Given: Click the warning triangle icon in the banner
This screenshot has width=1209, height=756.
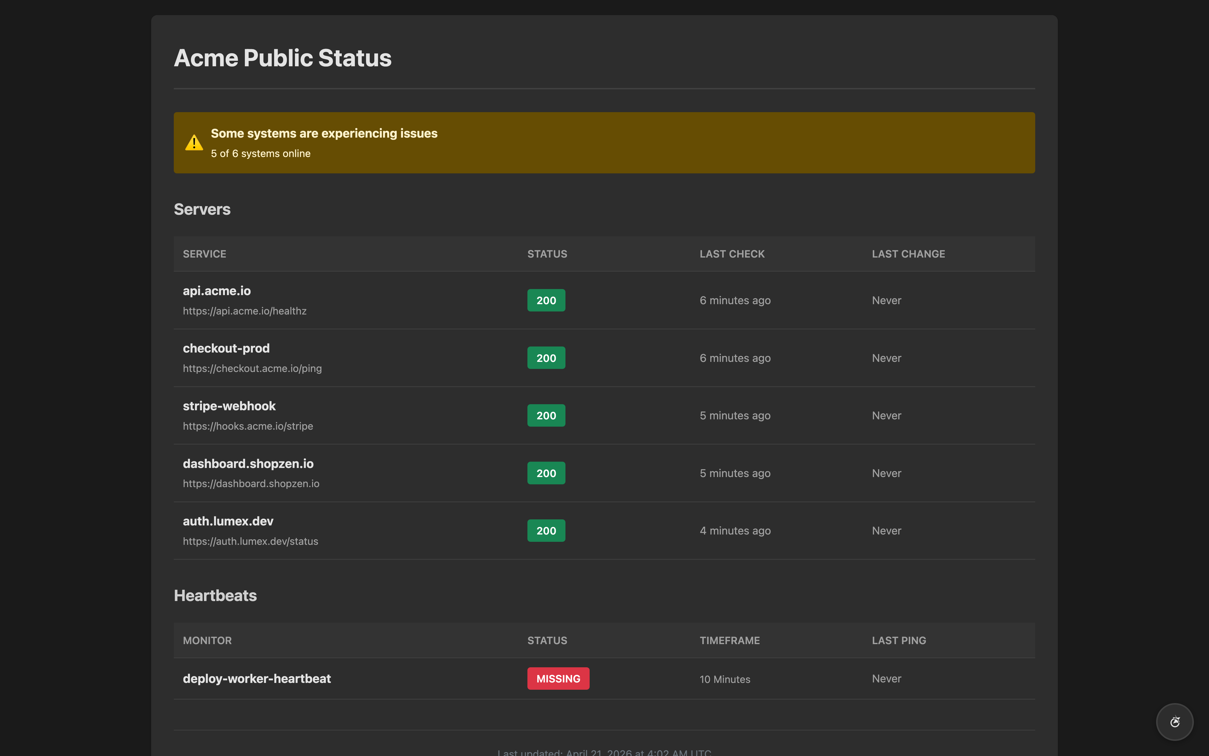Looking at the screenshot, I should click(x=194, y=142).
